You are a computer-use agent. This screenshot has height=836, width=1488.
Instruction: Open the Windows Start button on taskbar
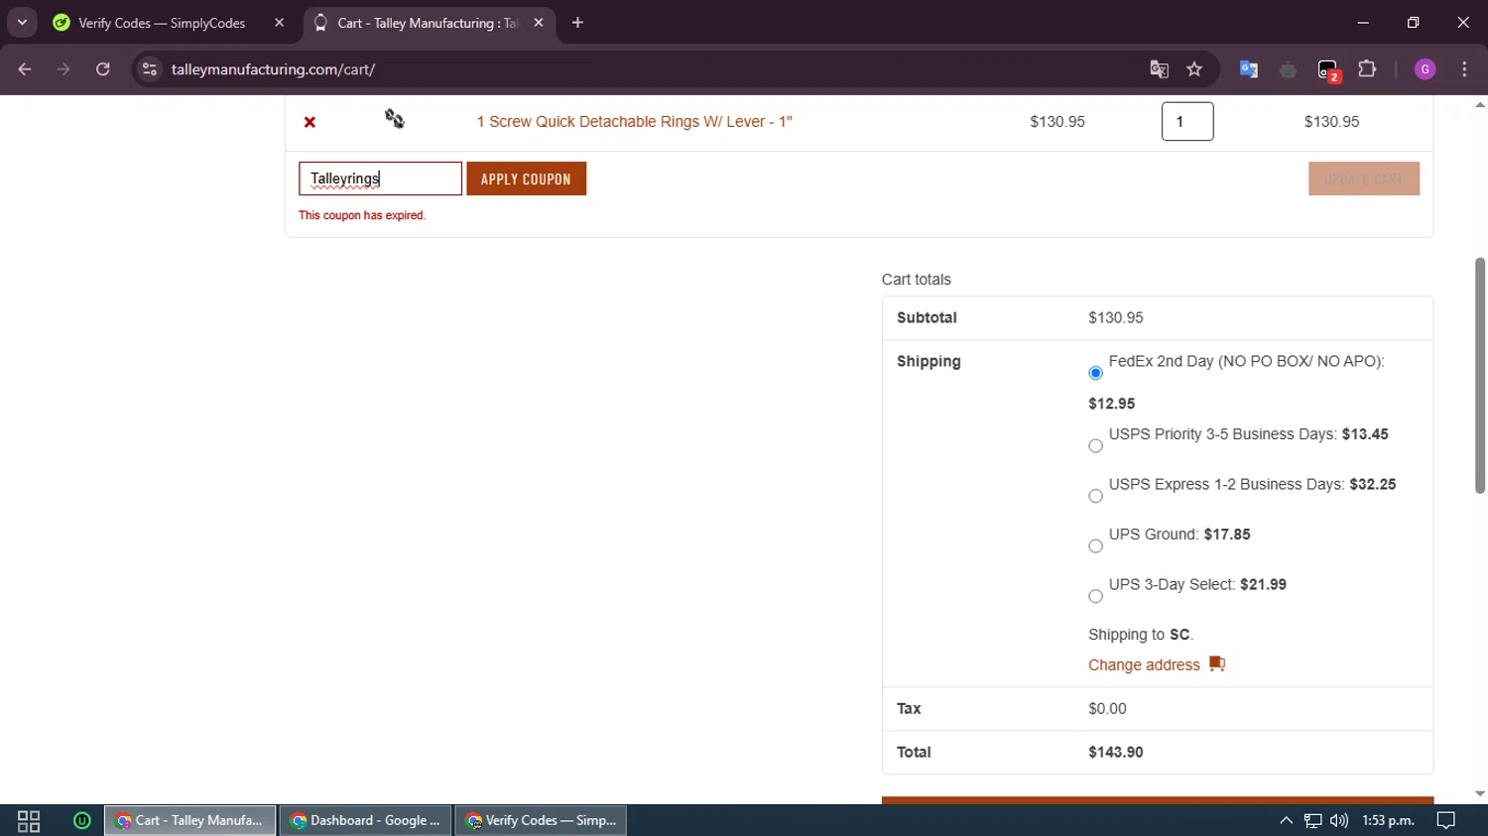point(29,820)
